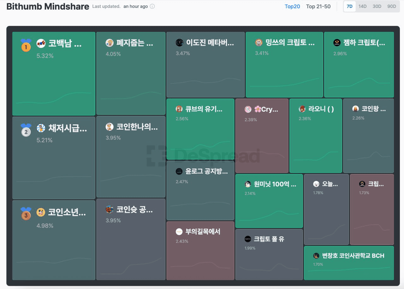404x289 pixels.
Task: Select the 14D time range
Action: (x=363, y=6)
